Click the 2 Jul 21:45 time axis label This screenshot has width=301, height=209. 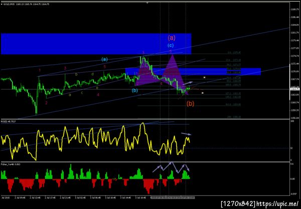(x=65, y=197)
